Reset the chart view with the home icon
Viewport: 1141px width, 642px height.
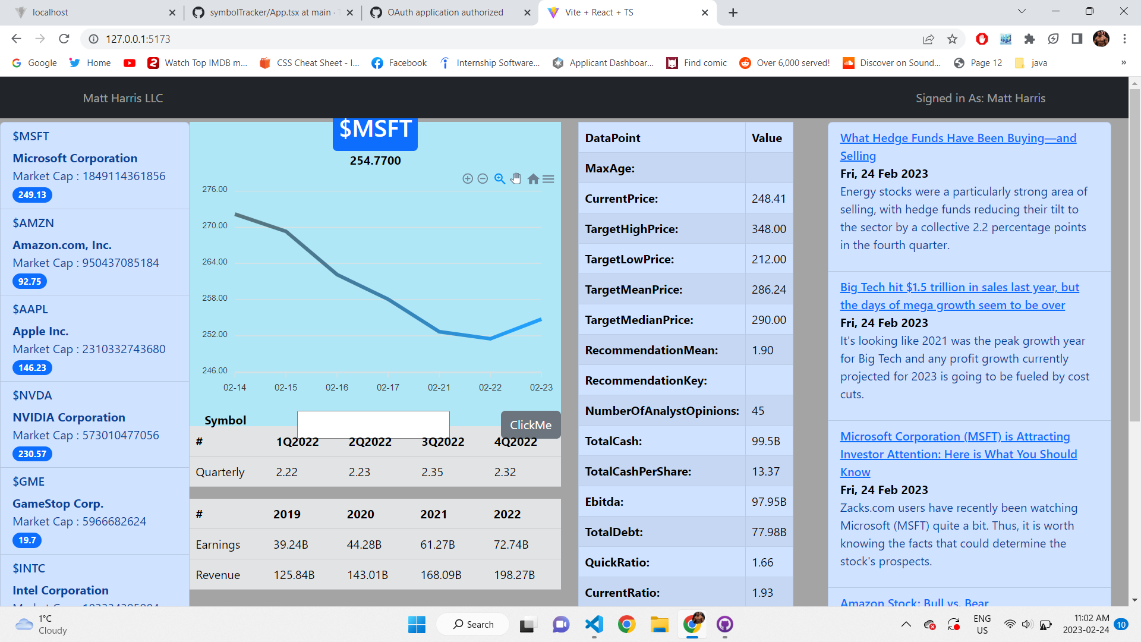[532, 178]
